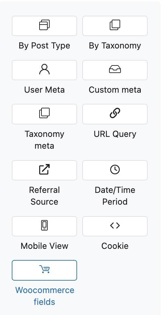162x315 pixels.
Task: Select the "Referral Source" text label
Action: point(44,196)
